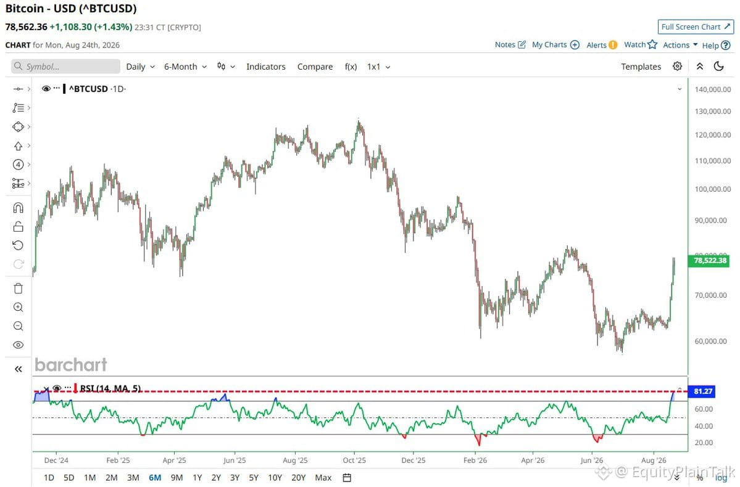Select the shapes drawing tool
Screen dimensions: 740x487
point(18,127)
